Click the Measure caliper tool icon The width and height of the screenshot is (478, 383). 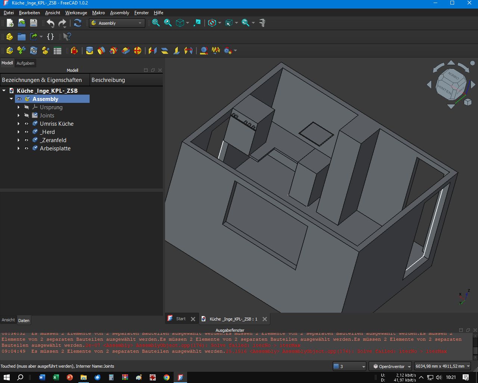(263, 23)
